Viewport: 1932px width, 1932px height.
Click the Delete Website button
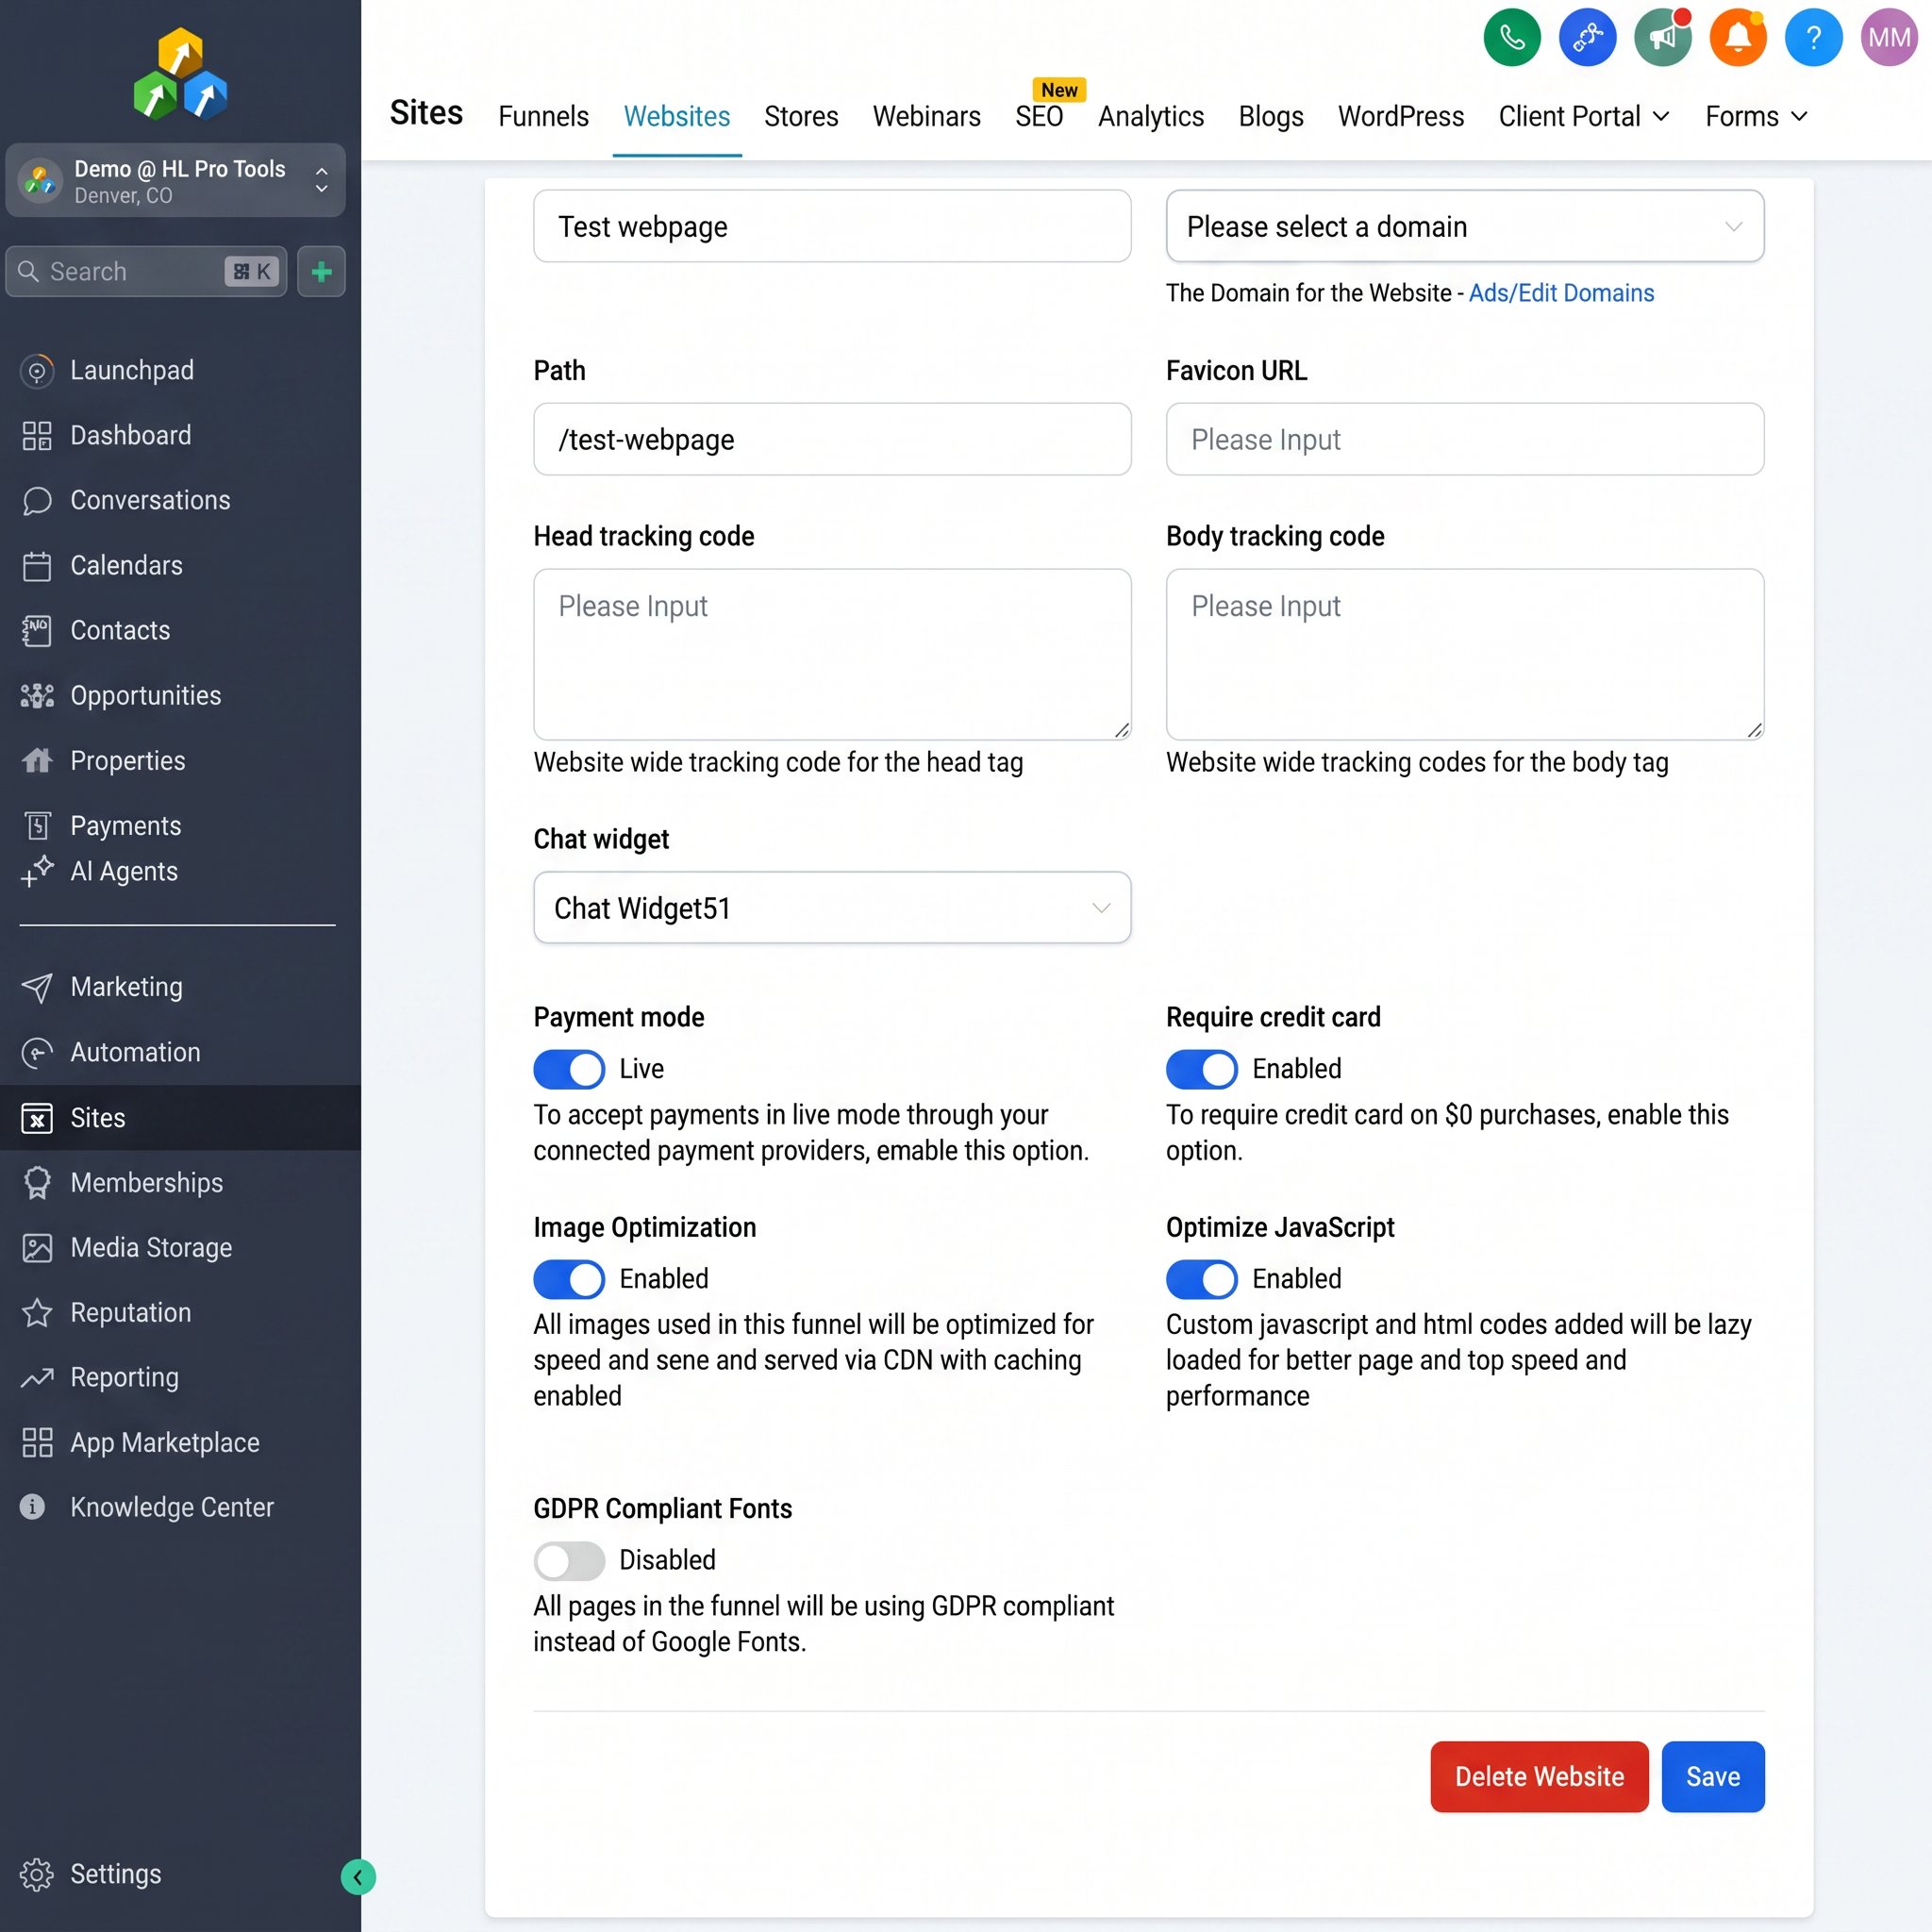1539,1776
